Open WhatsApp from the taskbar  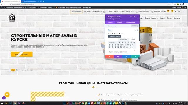pyautogui.click(x=114, y=103)
